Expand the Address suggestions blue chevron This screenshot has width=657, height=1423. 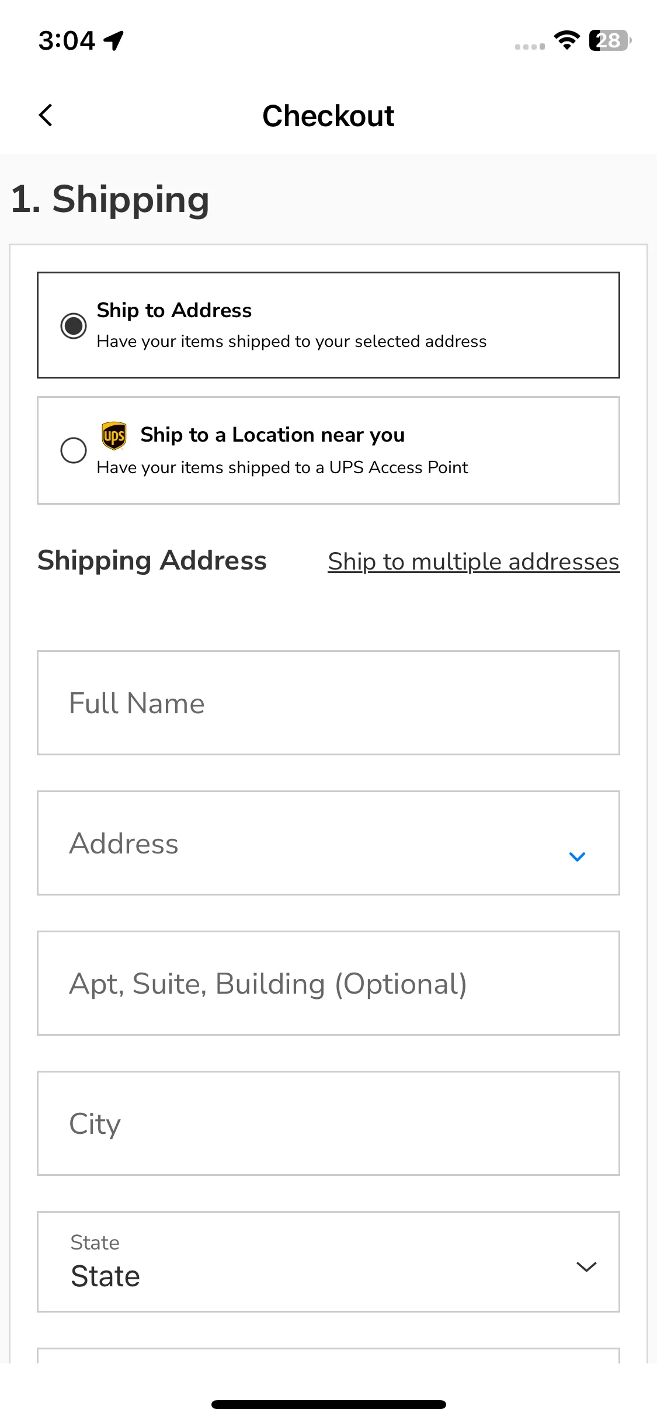click(577, 856)
